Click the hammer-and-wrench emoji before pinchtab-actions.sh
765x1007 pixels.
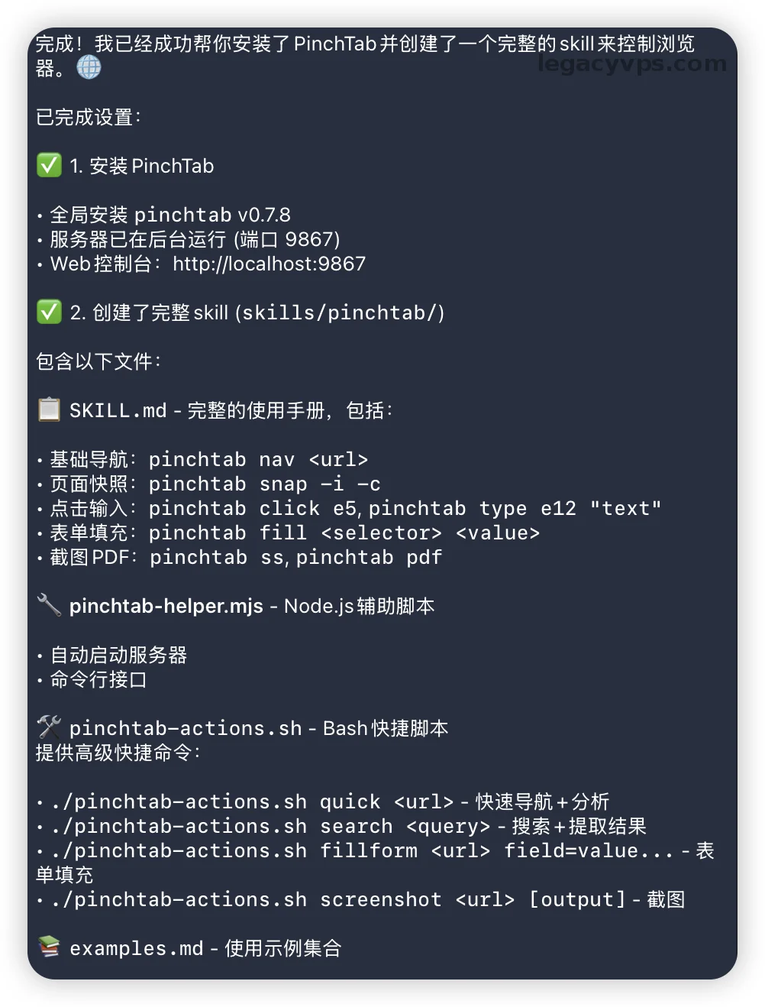point(49,727)
